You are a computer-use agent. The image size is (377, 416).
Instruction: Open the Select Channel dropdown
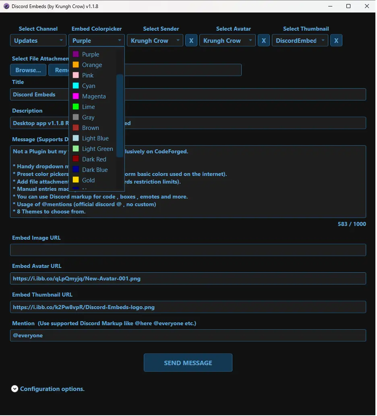click(38, 41)
